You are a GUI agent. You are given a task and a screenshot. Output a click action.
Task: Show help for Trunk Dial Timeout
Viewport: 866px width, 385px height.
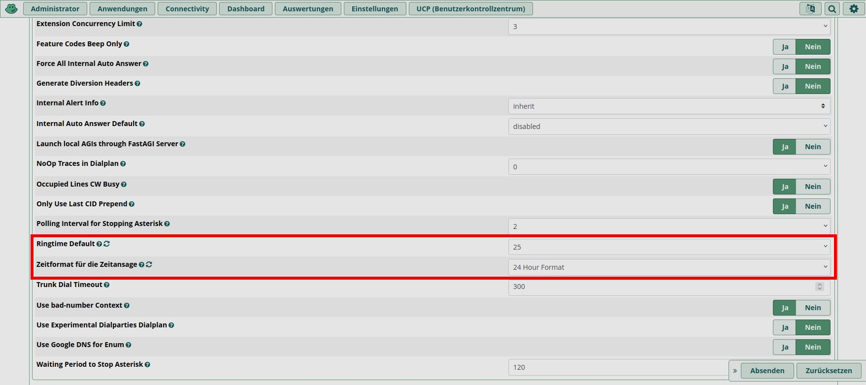107,285
